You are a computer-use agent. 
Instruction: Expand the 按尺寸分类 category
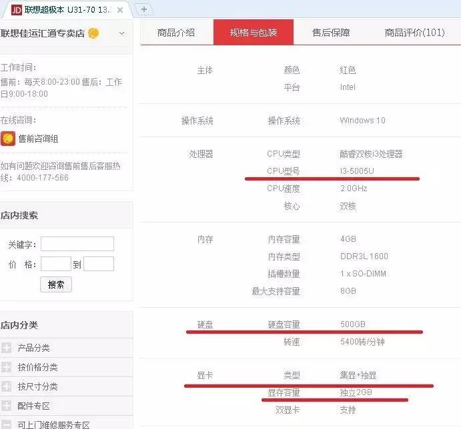[x=6, y=386]
